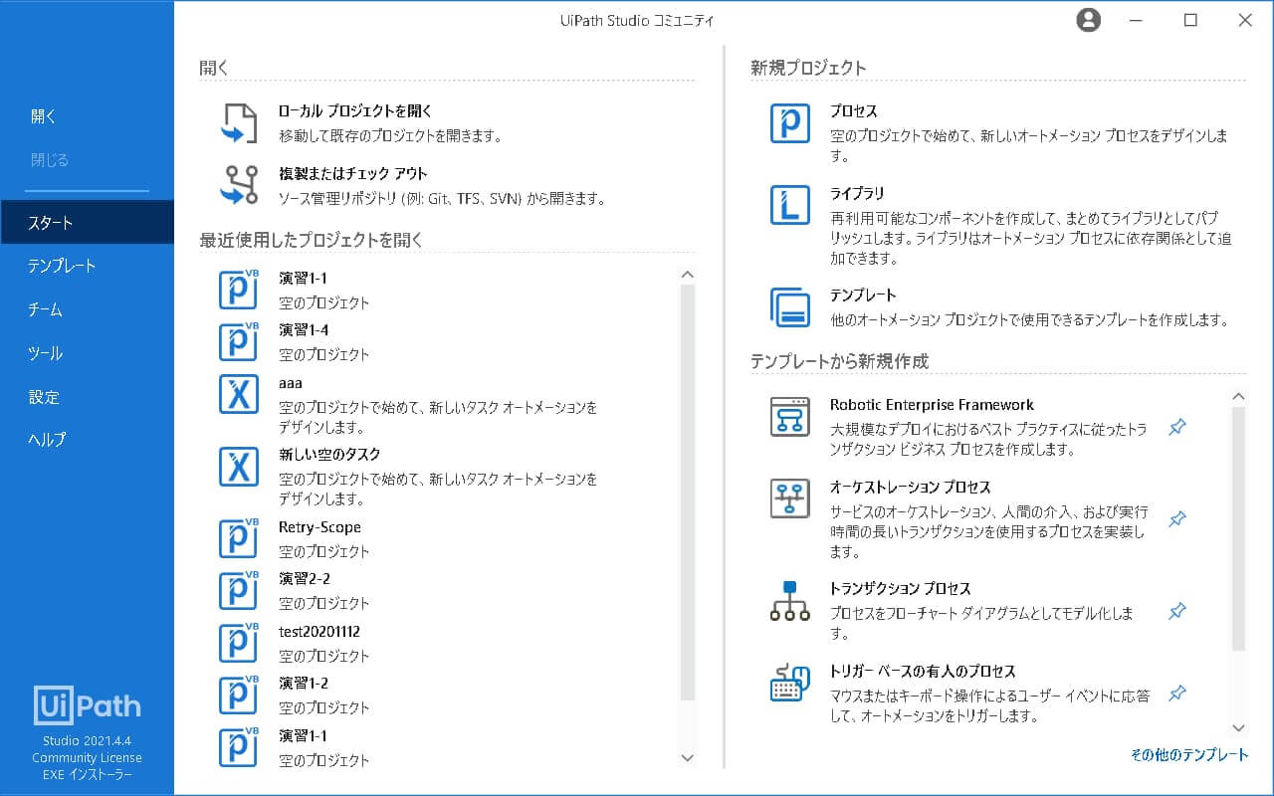Click the UiPath logo in sidebar
The image size is (1274, 796).
click(x=87, y=705)
